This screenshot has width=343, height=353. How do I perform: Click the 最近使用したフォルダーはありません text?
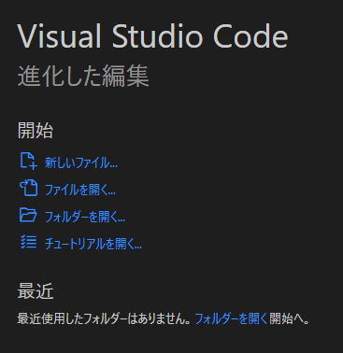pos(104,318)
